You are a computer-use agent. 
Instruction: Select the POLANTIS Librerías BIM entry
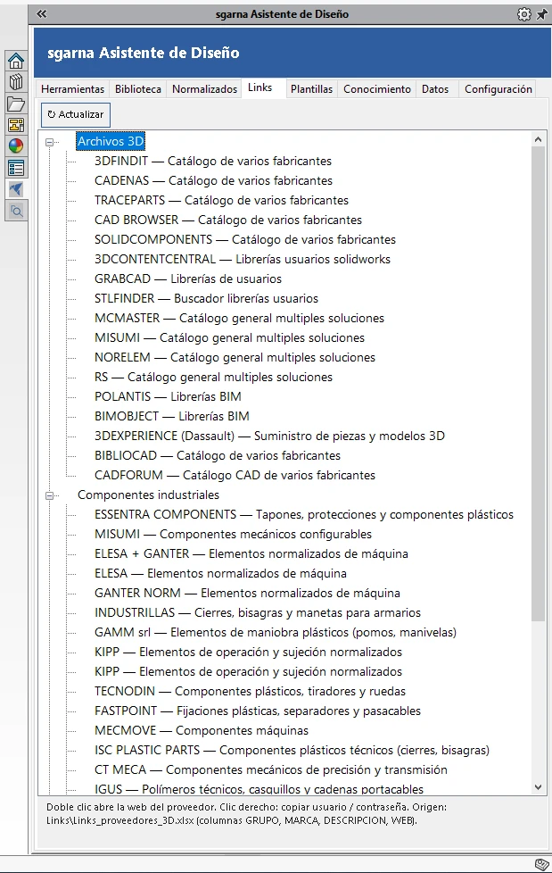pos(168,396)
